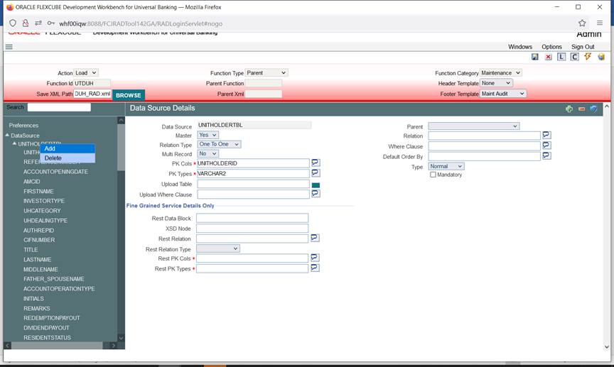Screen dimensions: 614x367
Task: Click the Function Id input field
Action: [92, 83]
